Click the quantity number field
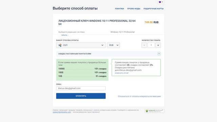 coord(151,45)
